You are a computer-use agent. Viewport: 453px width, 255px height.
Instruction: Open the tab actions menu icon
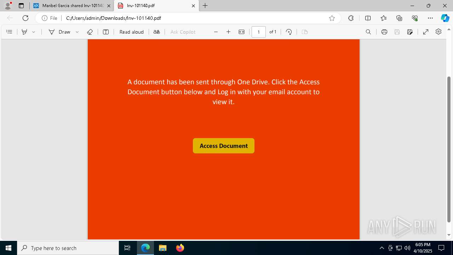[x=21, y=6]
